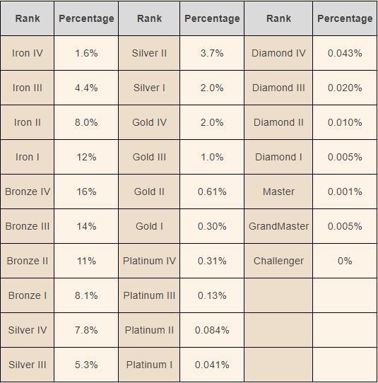Select the Gold II percentage 0.61%
Viewport: 378px width, 383px height.
[x=212, y=191]
